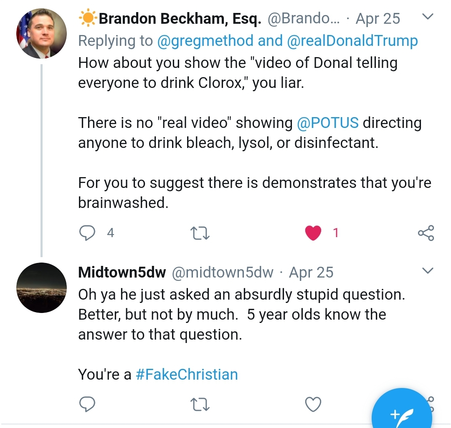View Midtown5dw's city lights avatar
451x428 pixels.
41,288
